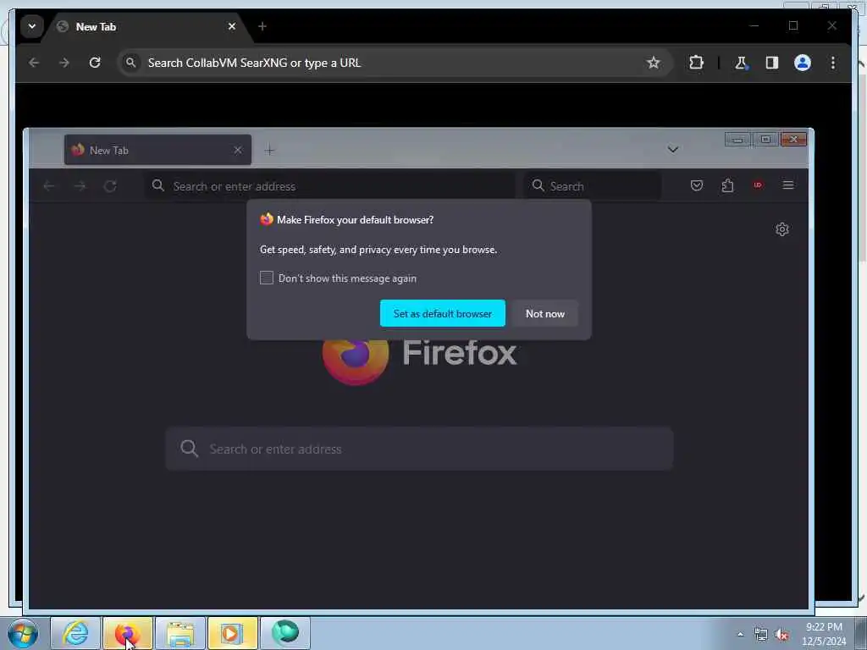Click Chrome's forward arrow

tap(64, 63)
